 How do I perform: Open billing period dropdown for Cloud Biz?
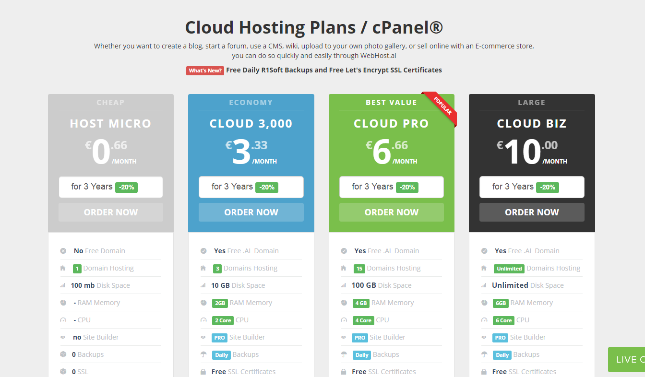pyautogui.click(x=532, y=187)
